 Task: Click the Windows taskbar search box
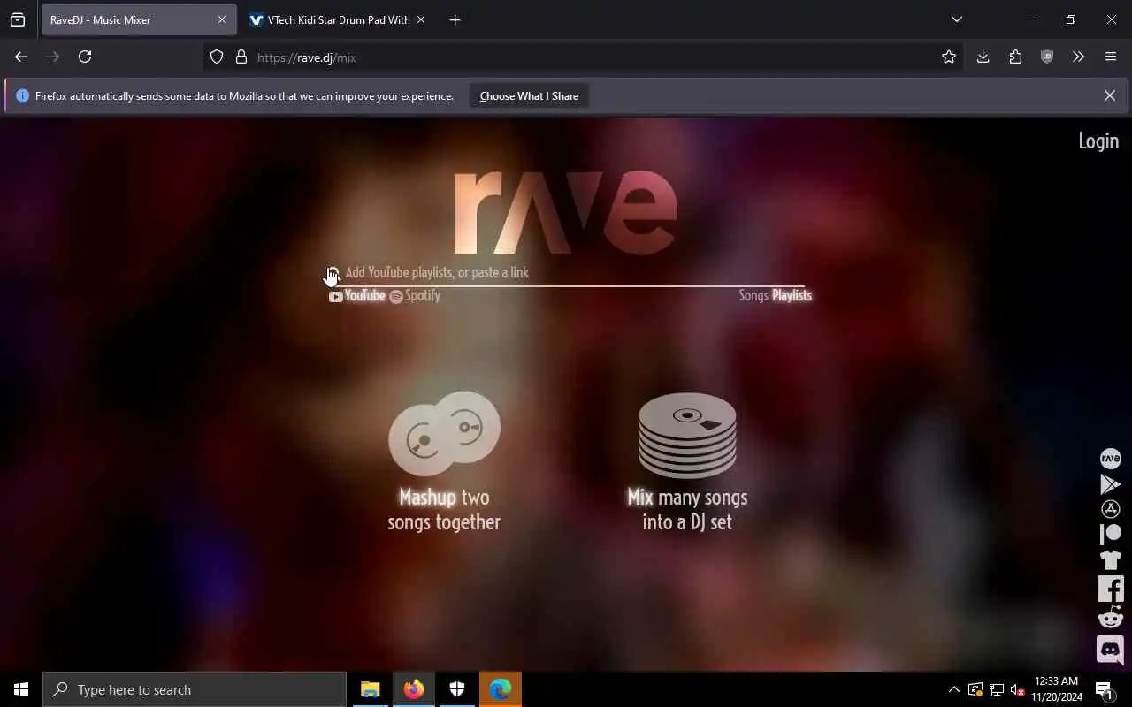195,689
